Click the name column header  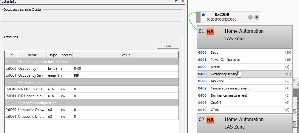32,55
